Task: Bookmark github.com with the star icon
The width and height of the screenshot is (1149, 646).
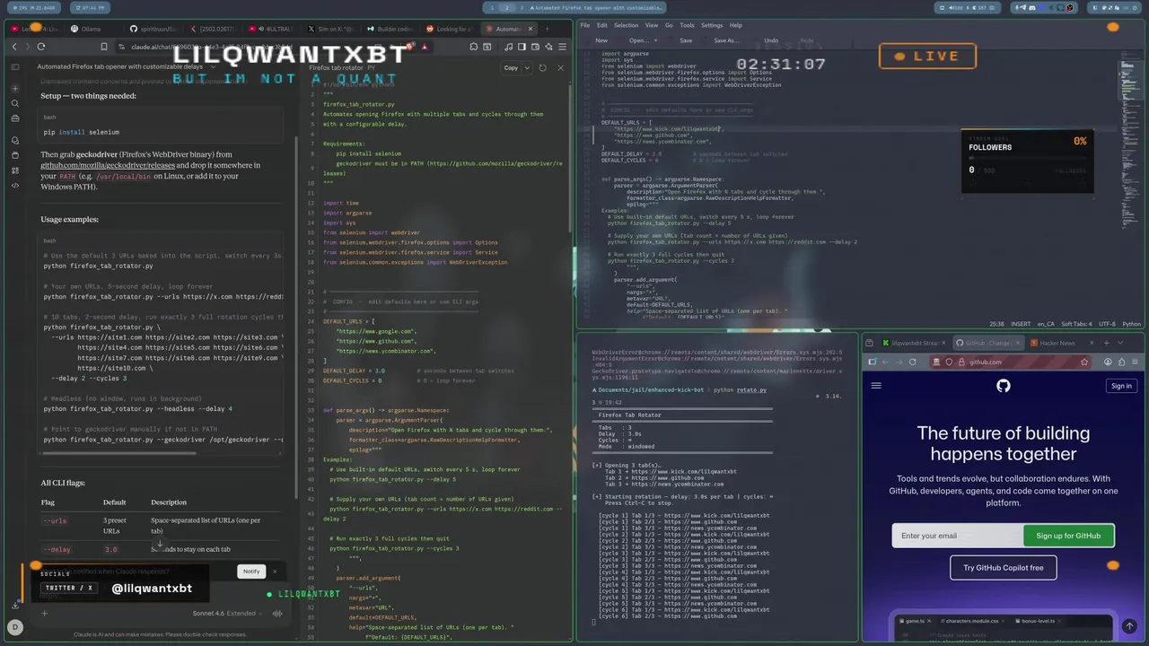Action: 1084,362
